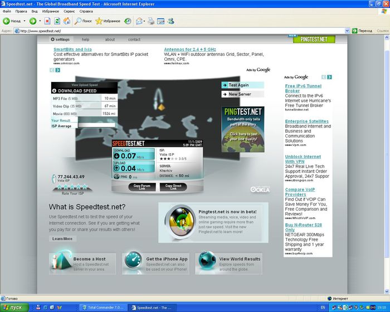
Task: Open the Get the iPhone App tile
Action: (155, 264)
